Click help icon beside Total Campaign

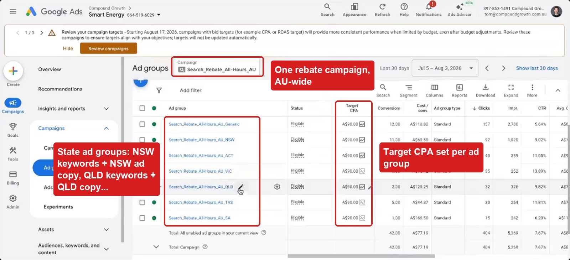pyautogui.click(x=205, y=247)
